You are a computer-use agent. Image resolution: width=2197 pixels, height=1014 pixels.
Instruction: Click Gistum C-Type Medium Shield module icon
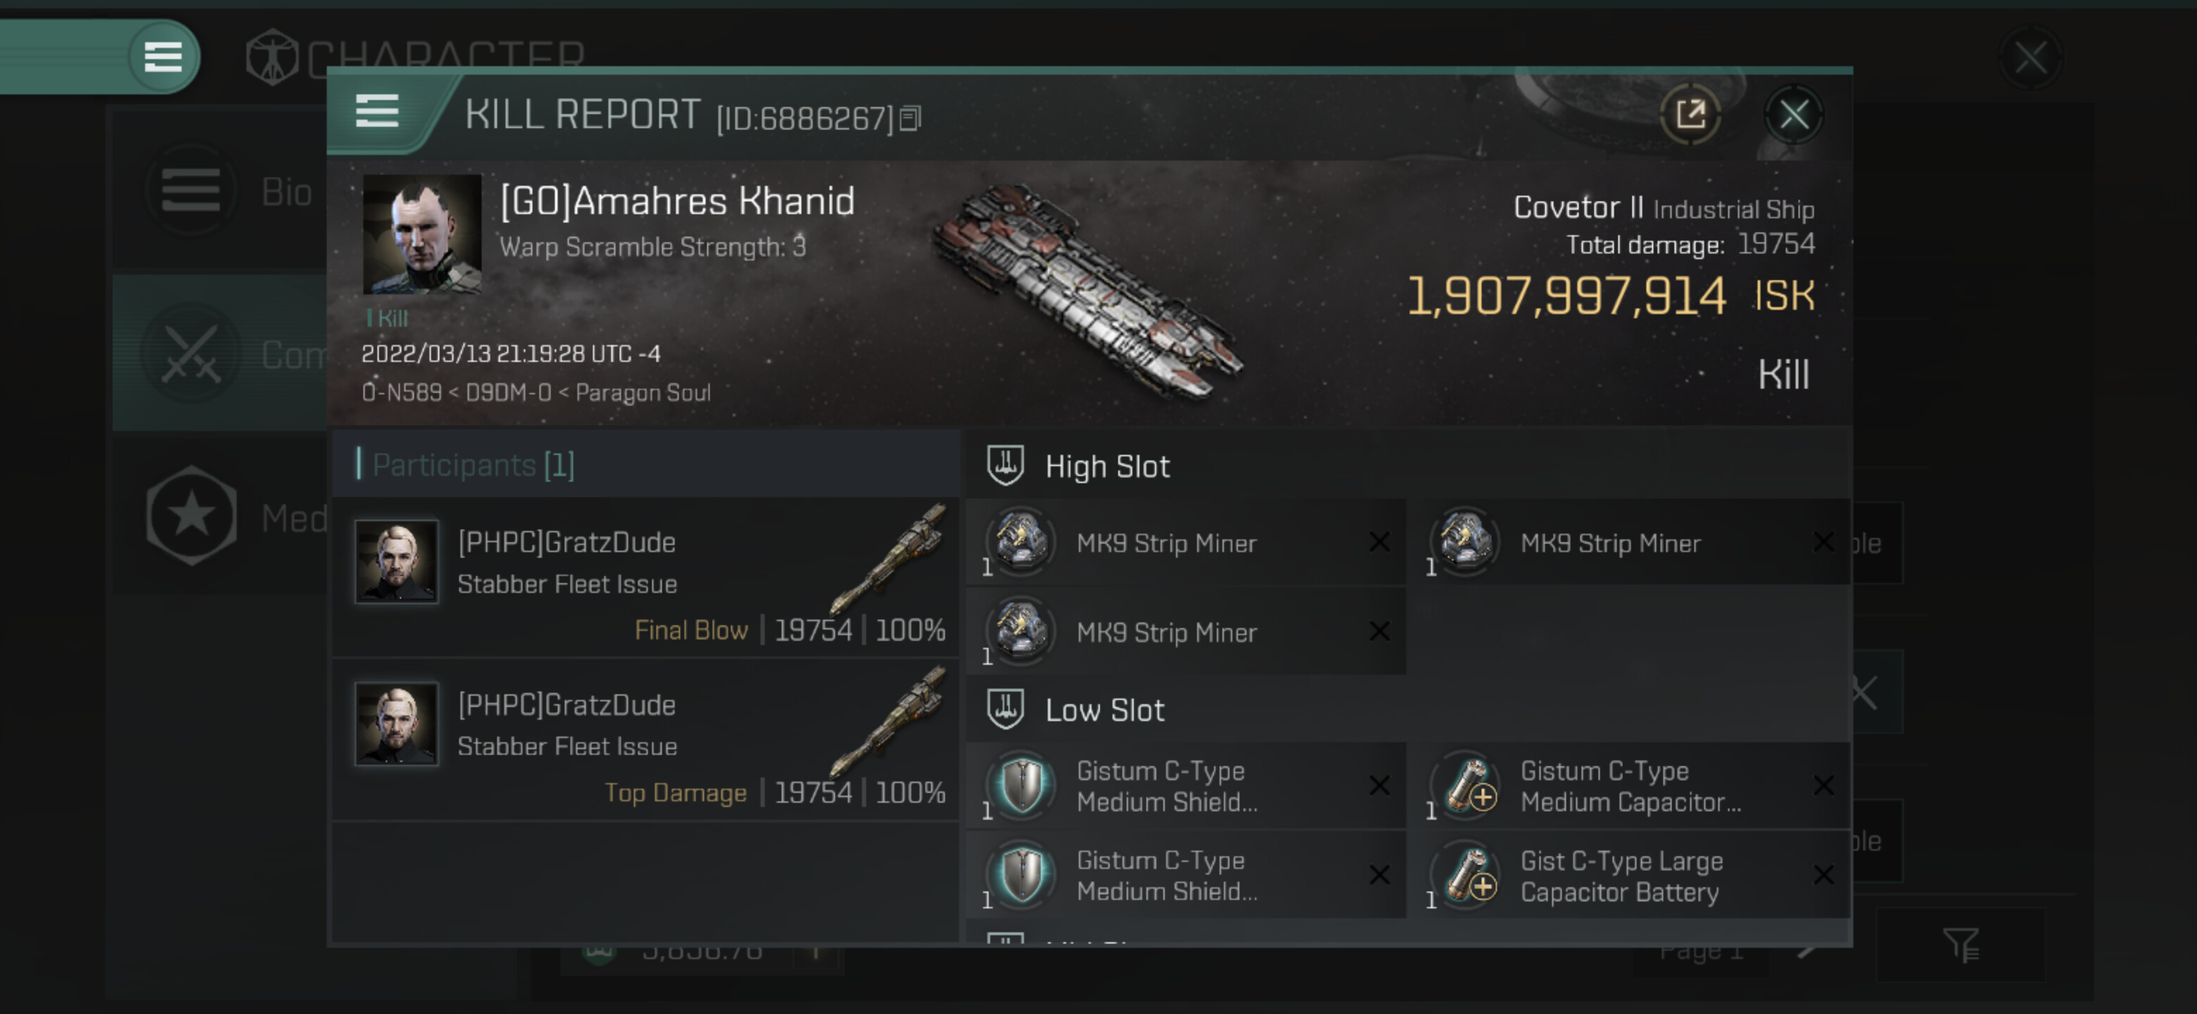pyautogui.click(x=1021, y=785)
